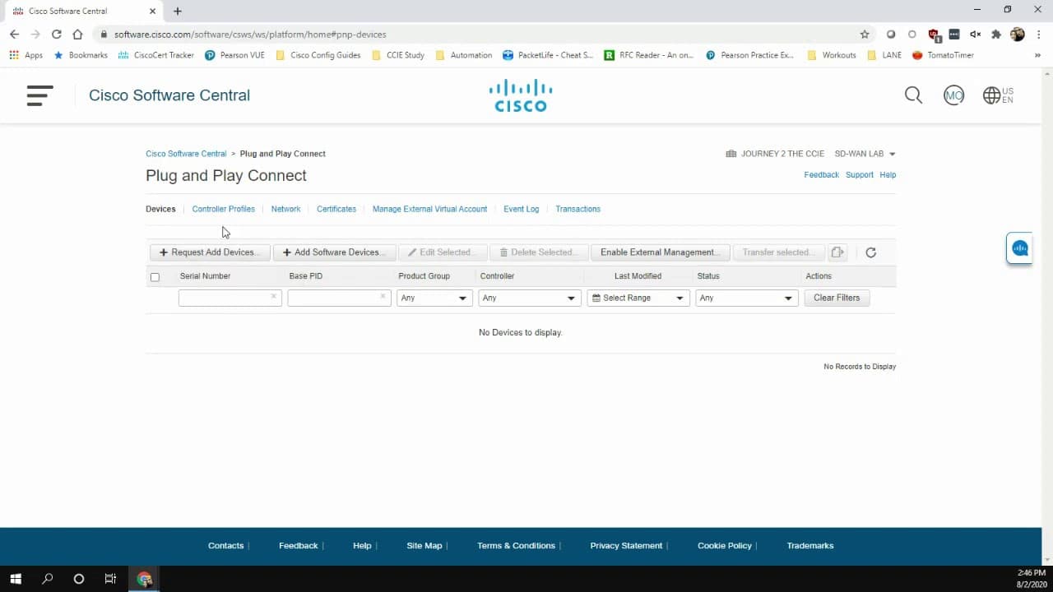Open Cortana from the taskbar
This screenshot has height=592, width=1053.
coord(79,579)
